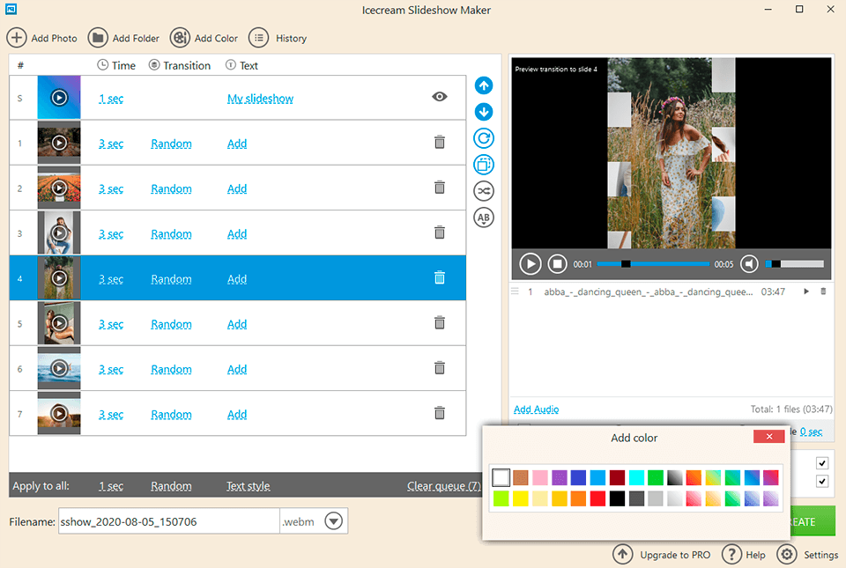
Task: Mute the preview with the speaker icon
Action: 749,263
